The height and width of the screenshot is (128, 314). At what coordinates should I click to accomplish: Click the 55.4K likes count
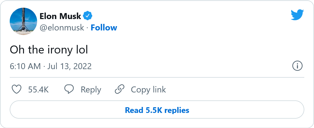tap(38, 90)
